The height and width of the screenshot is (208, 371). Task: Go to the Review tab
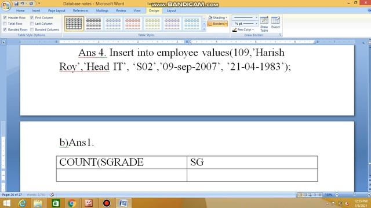coord(121,10)
